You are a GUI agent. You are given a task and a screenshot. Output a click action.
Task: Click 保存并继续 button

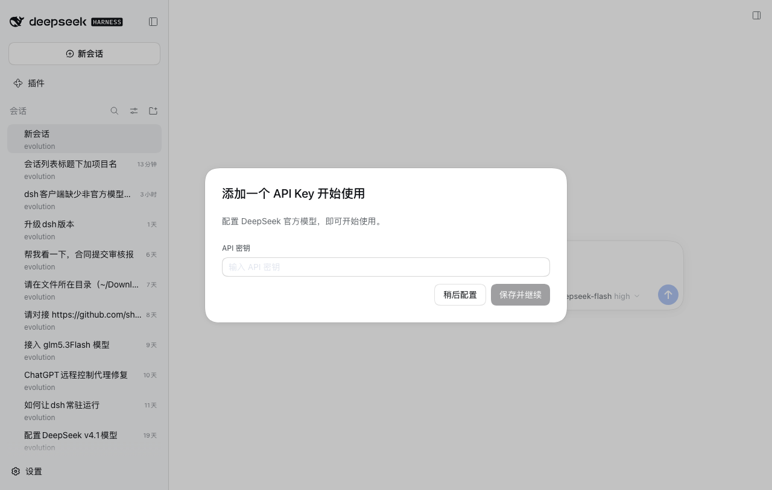520,295
